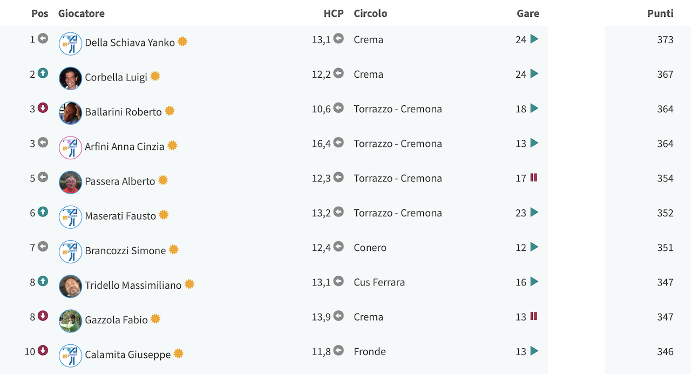
Task: Sort by HCP column header
Action: coord(334,13)
